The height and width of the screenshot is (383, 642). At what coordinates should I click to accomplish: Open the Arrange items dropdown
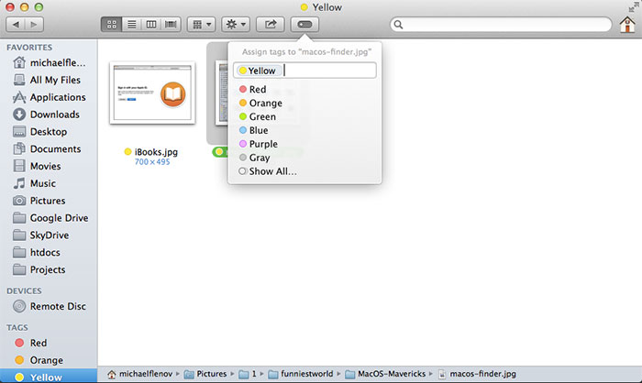coord(201,23)
